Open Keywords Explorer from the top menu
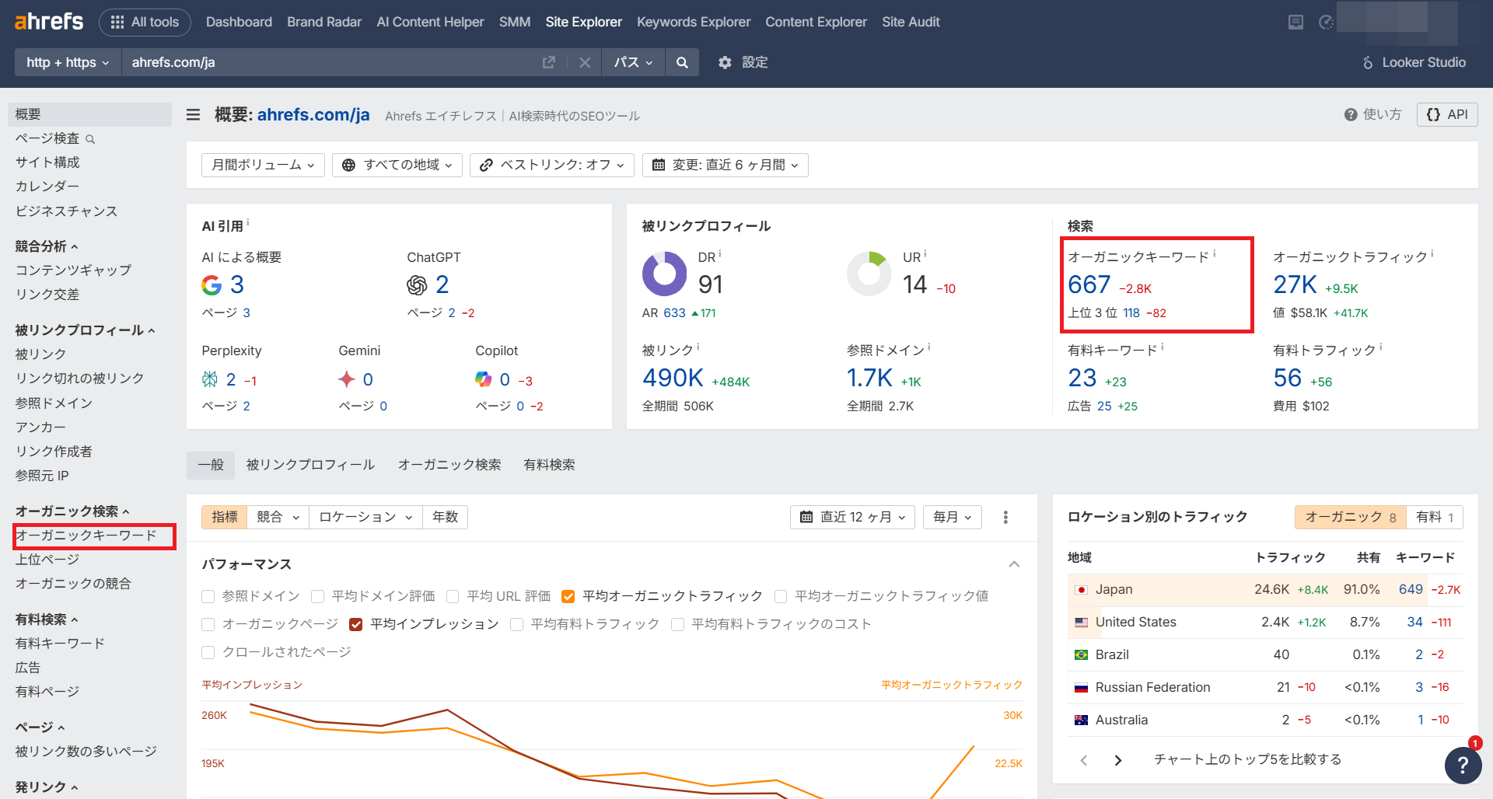The height and width of the screenshot is (799, 1493). [x=693, y=22]
